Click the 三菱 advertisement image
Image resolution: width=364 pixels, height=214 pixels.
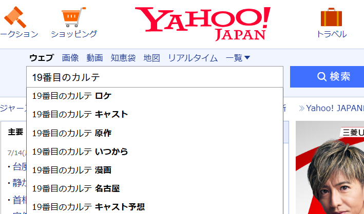coord(330,167)
